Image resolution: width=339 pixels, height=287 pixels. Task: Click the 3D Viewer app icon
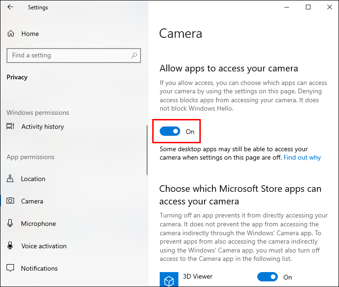[168, 279]
